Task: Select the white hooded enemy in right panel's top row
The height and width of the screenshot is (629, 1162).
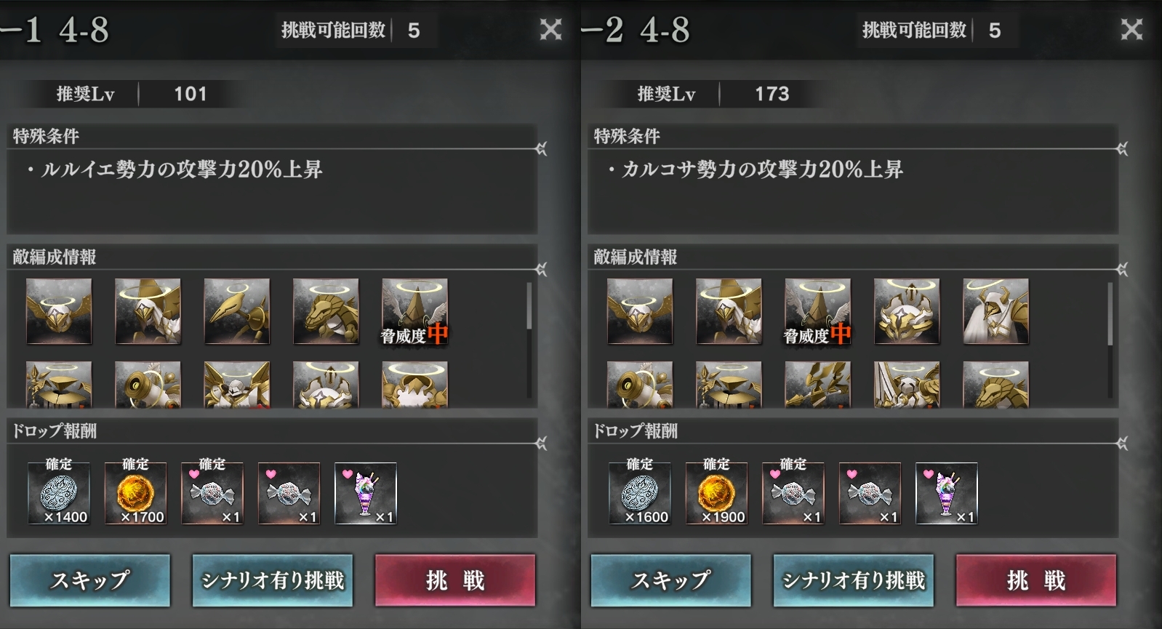Action: [x=995, y=311]
